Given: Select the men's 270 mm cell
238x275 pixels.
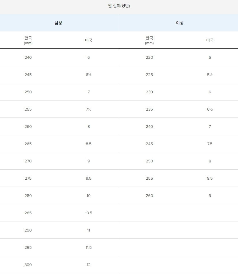Looking at the screenshot, I should pos(28,161).
